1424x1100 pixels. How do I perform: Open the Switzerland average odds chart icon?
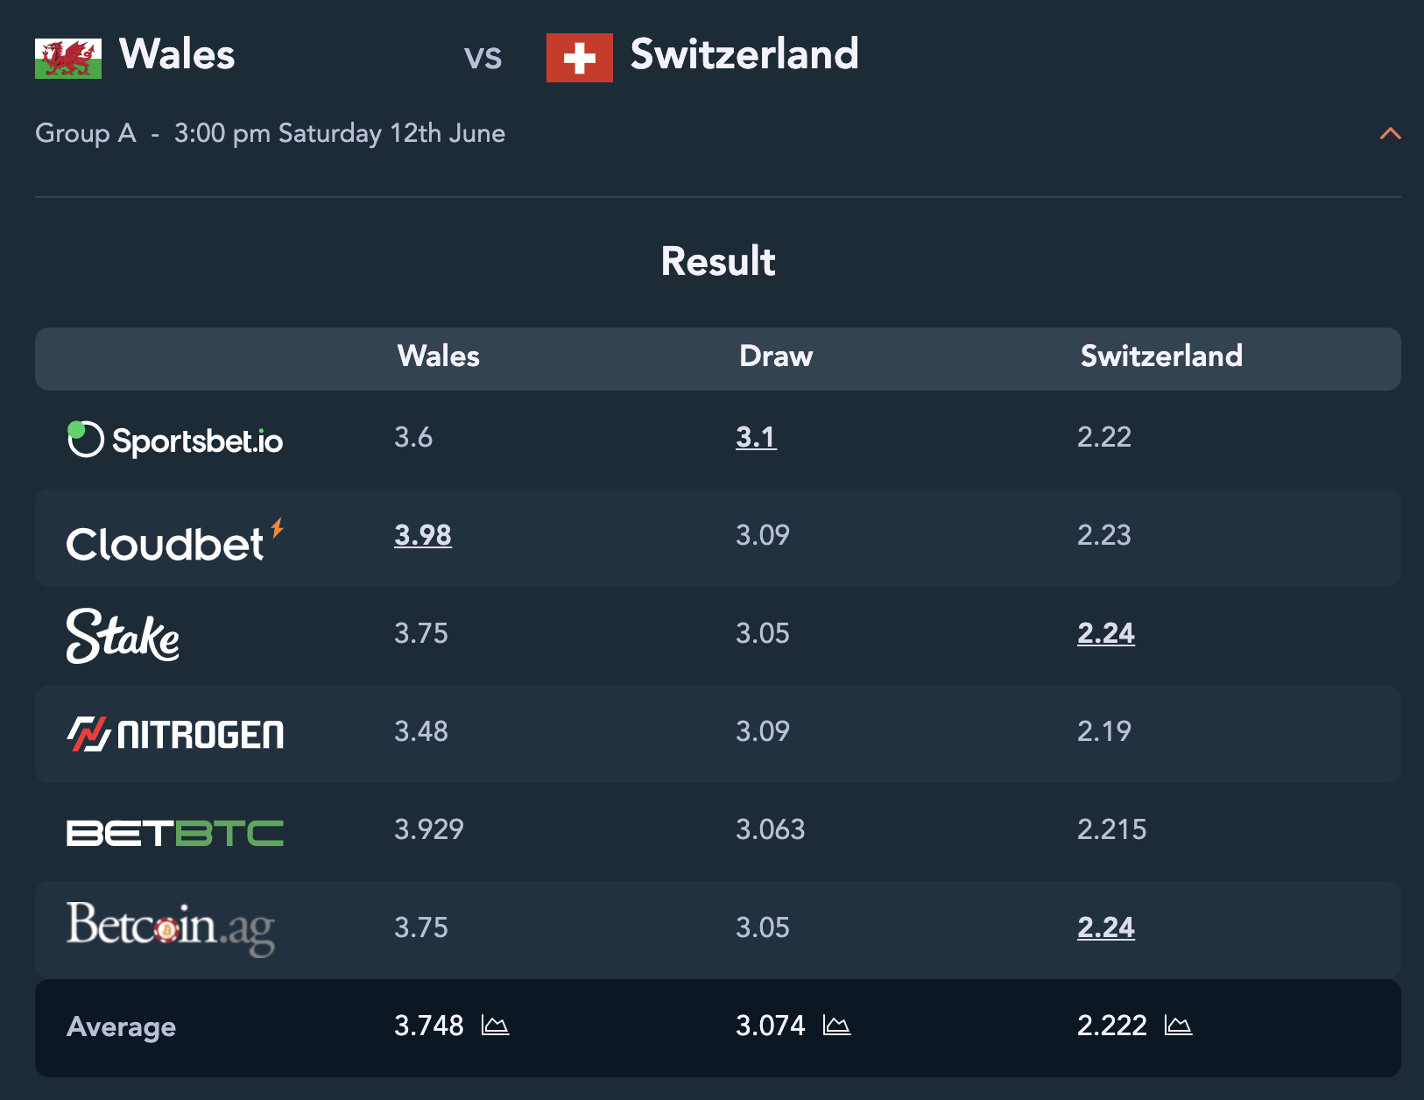click(x=1179, y=1025)
